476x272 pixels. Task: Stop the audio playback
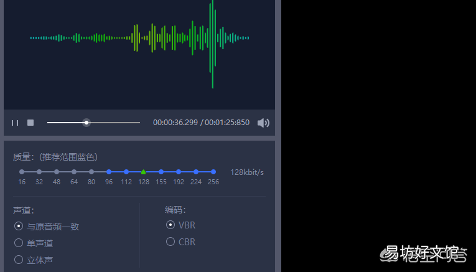coord(30,123)
